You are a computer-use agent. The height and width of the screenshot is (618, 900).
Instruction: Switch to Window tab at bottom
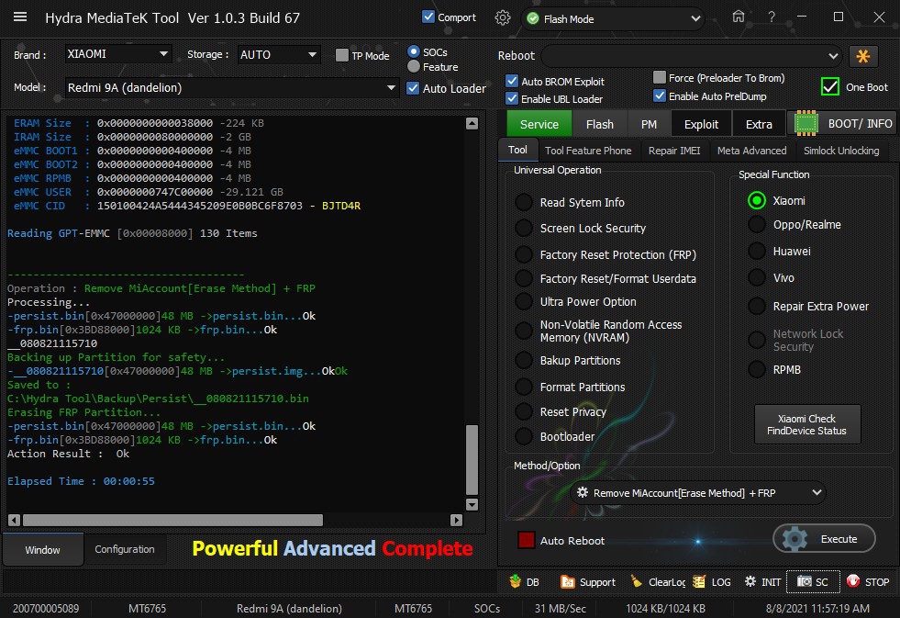(42, 550)
